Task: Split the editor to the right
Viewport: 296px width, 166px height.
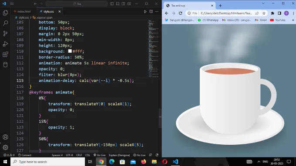Action: 151,11
